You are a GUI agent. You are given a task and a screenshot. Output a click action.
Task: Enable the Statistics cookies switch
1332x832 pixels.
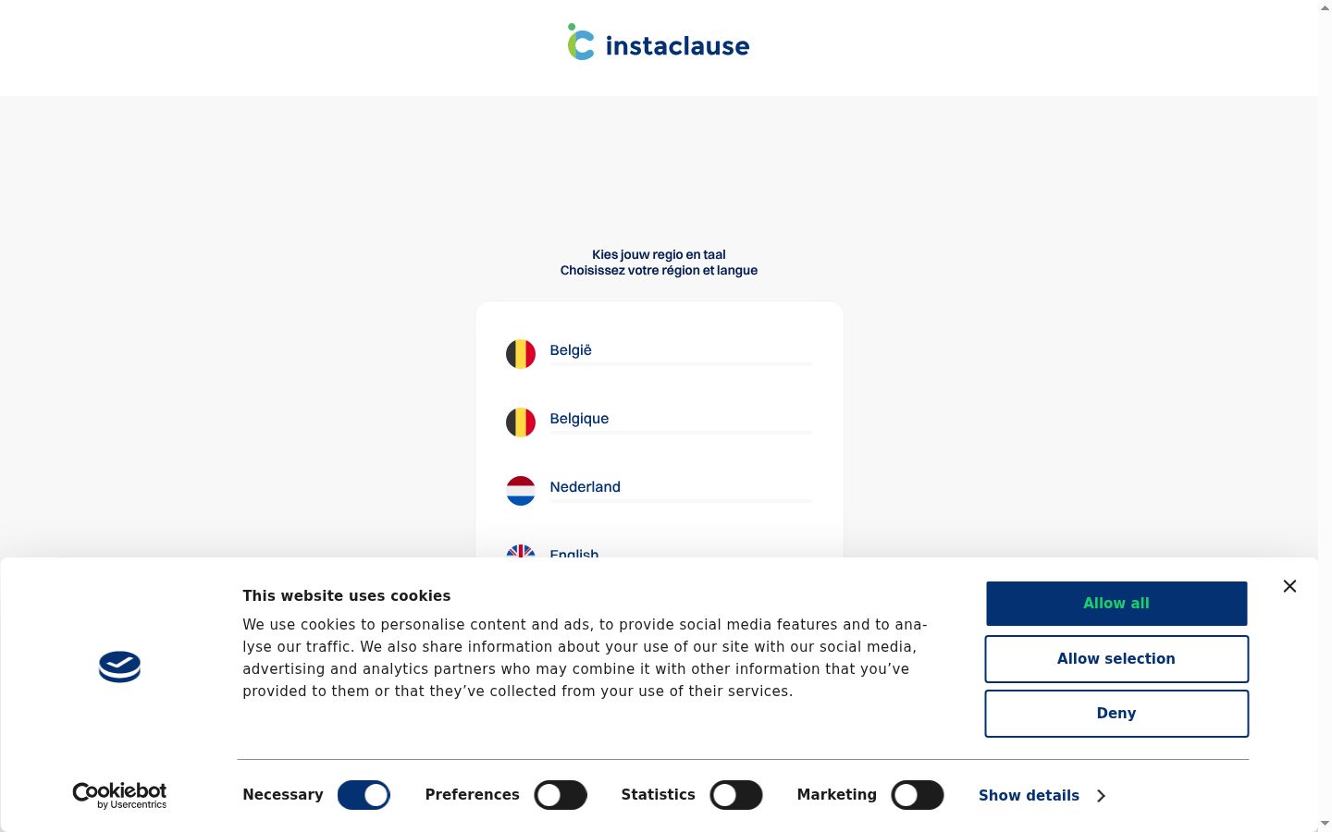point(736,795)
